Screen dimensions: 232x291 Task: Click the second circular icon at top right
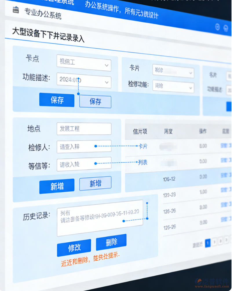[x=225, y=28]
